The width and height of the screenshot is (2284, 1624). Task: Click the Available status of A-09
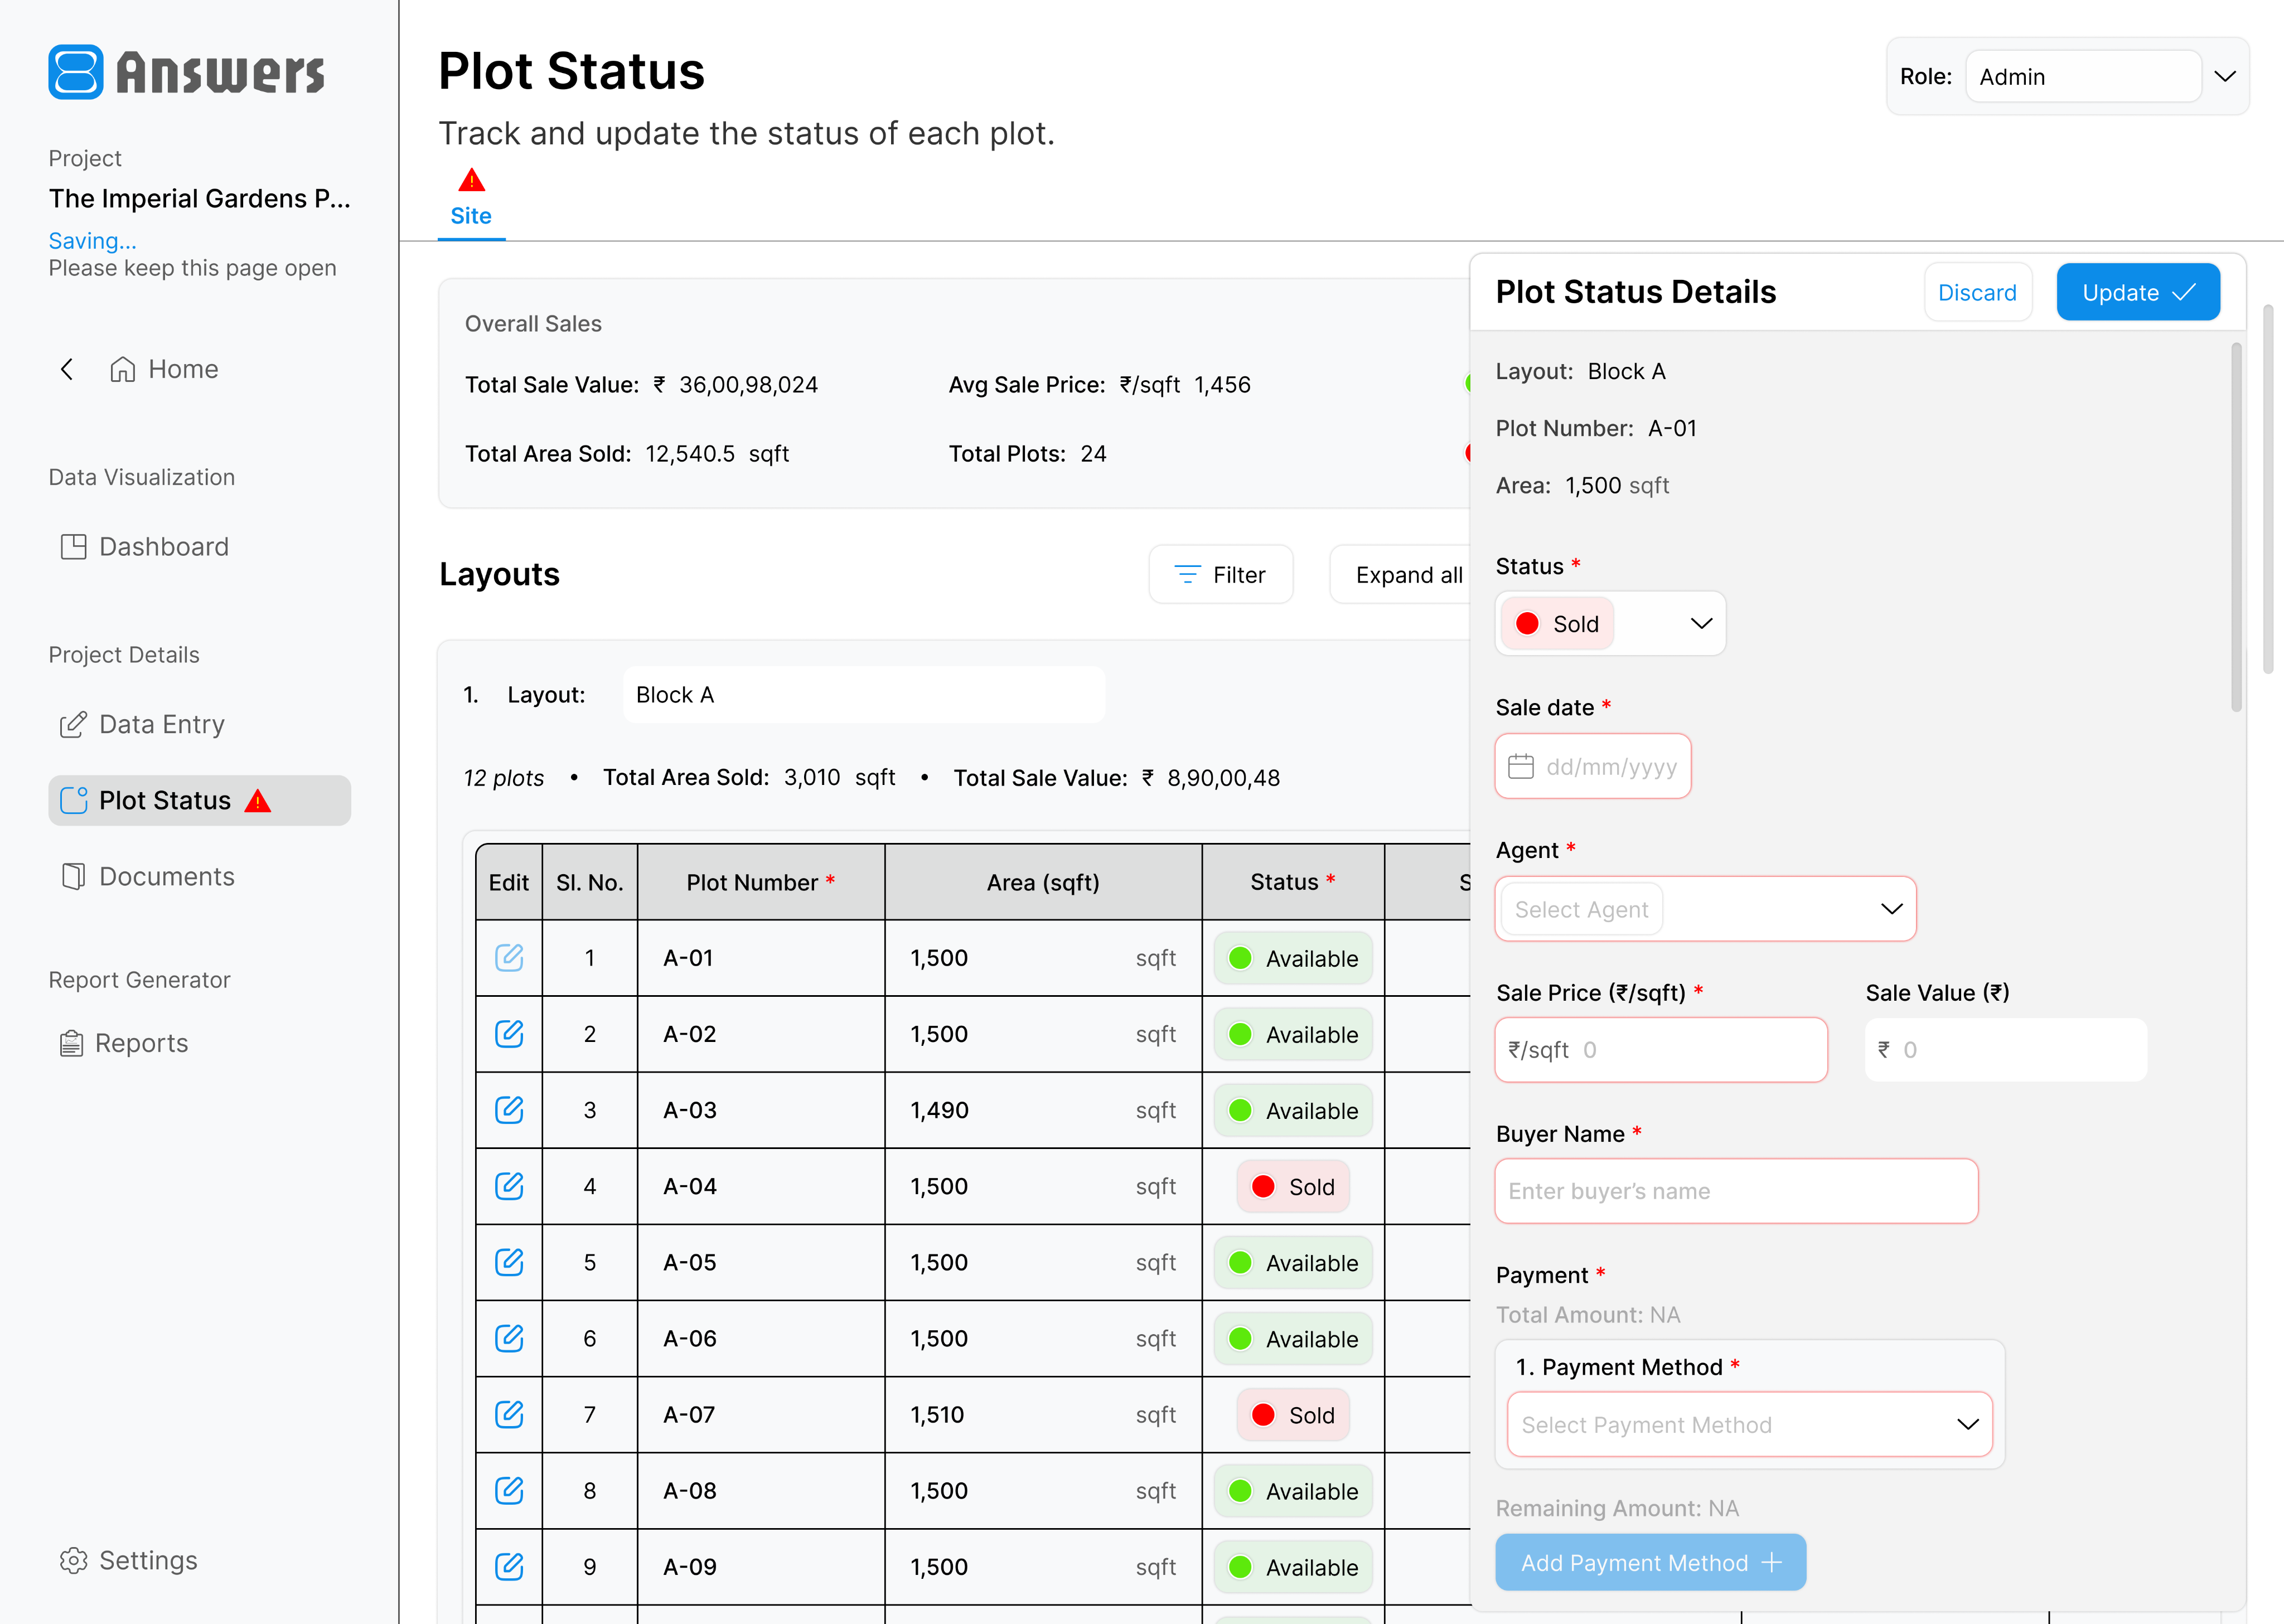point(1293,1567)
